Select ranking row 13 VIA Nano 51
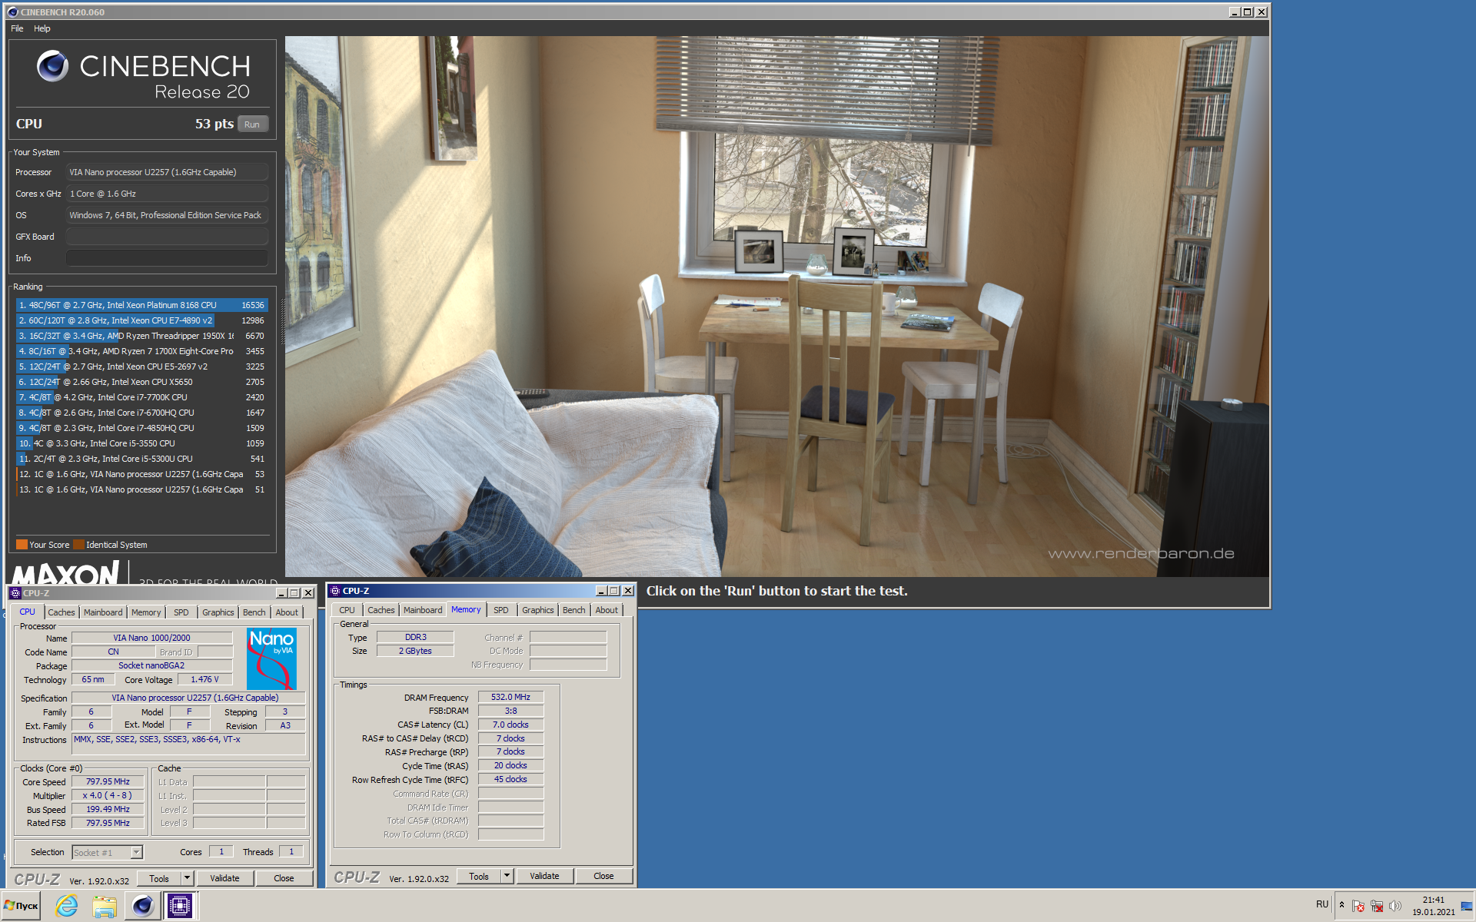 pos(141,489)
